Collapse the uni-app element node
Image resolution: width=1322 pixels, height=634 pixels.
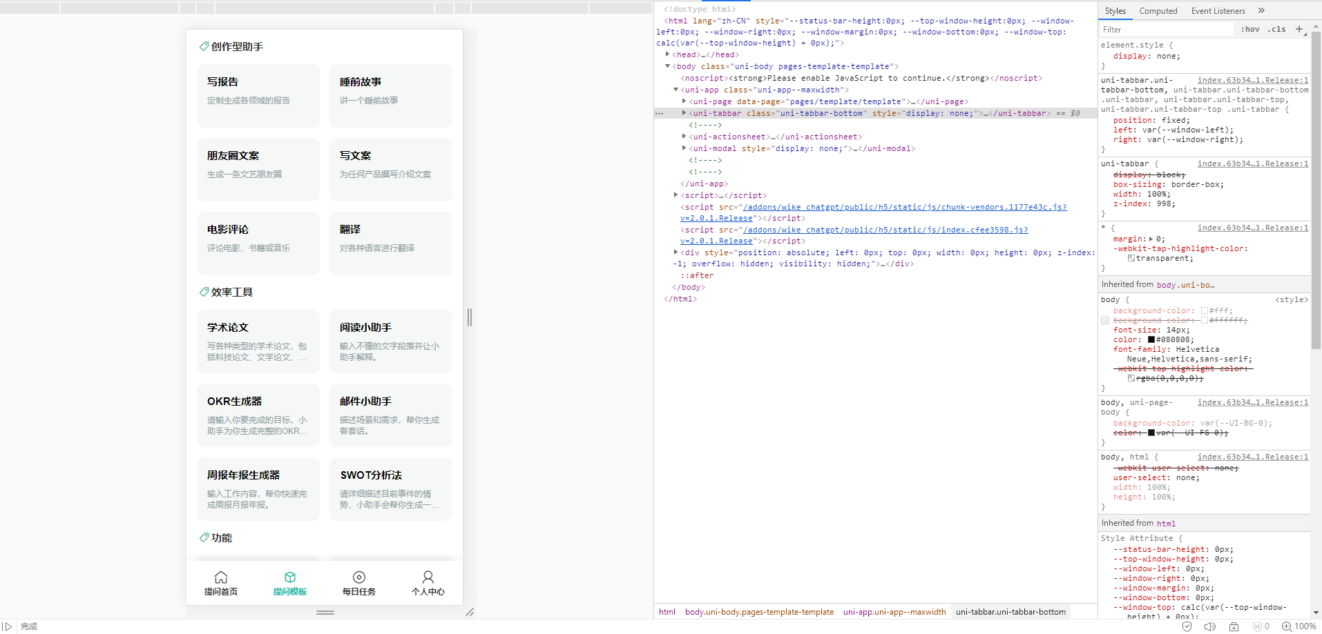point(676,90)
